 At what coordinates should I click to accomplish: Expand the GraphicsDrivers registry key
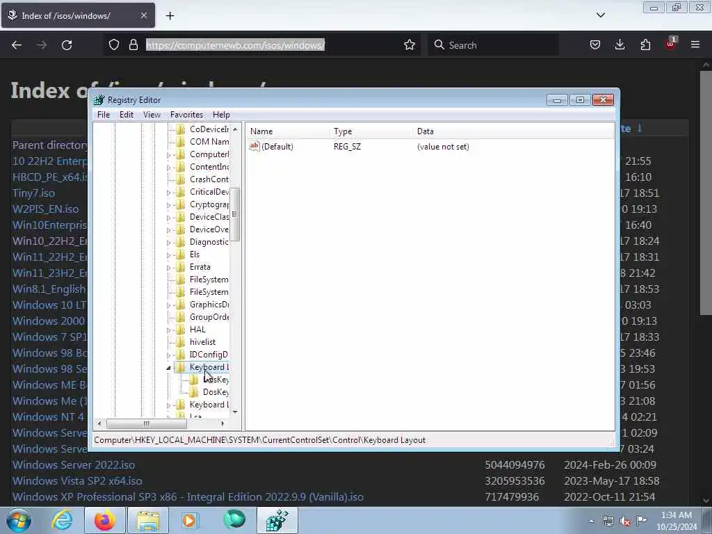pyautogui.click(x=168, y=305)
